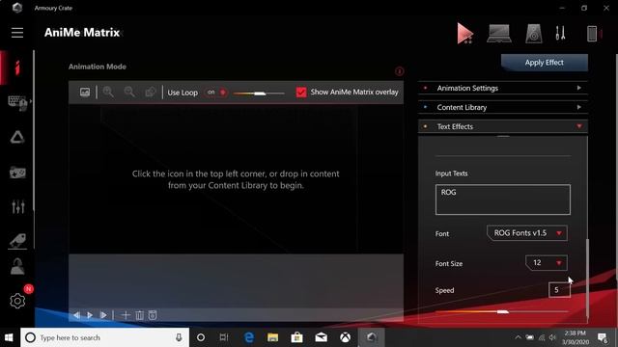Open the Home info sidebar icon
This screenshot has width=618, height=347.
(17, 67)
